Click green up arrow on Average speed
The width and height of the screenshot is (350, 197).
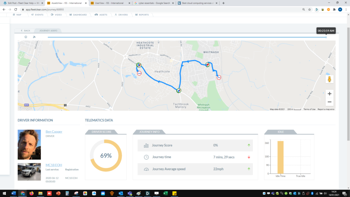pyautogui.click(x=249, y=169)
